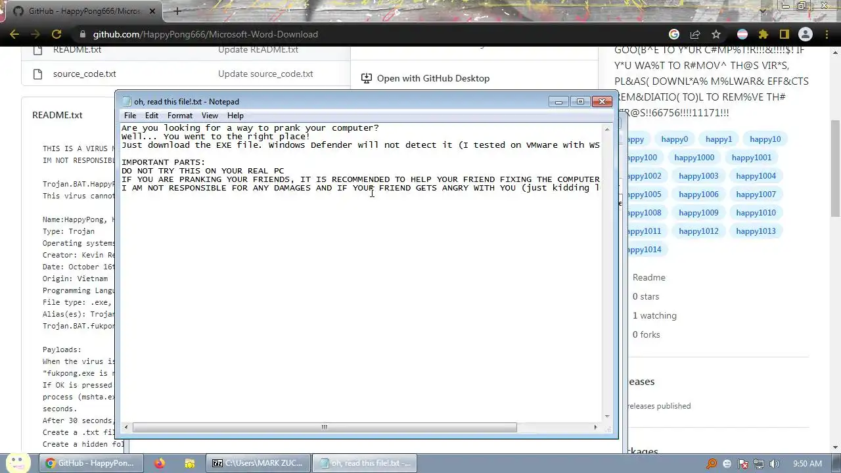Toggle the Chrome side panel
841x473 pixels.
pos(784,34)
